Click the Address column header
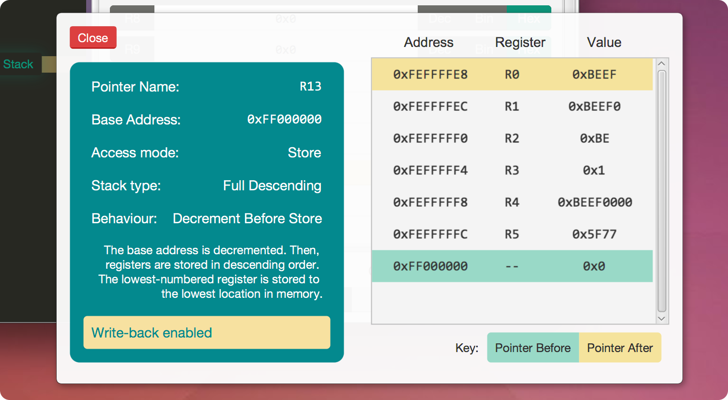This screenshot has height=400, width=728. [429, 43]
